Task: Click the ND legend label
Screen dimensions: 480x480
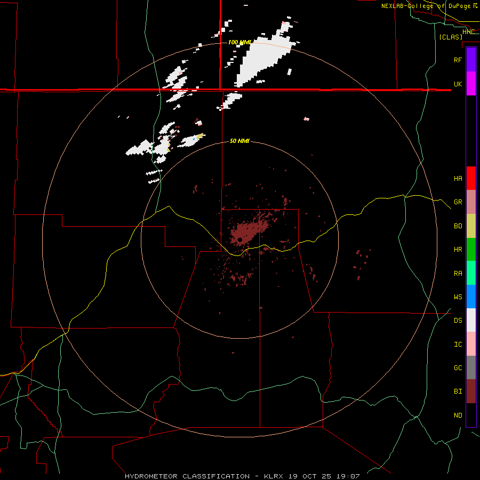Action: 458,415
